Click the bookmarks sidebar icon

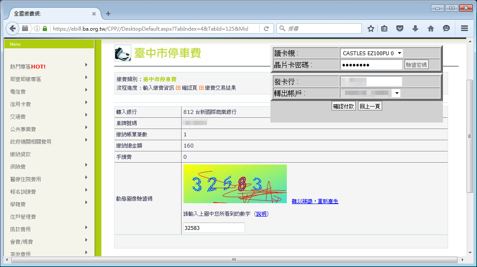384,28
